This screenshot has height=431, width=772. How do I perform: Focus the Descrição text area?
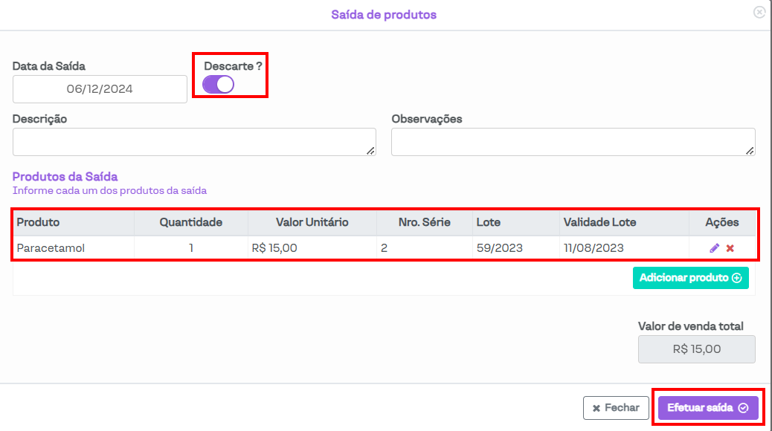(193, 142)
